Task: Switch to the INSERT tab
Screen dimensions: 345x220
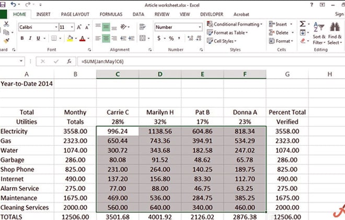Action: 43,14
